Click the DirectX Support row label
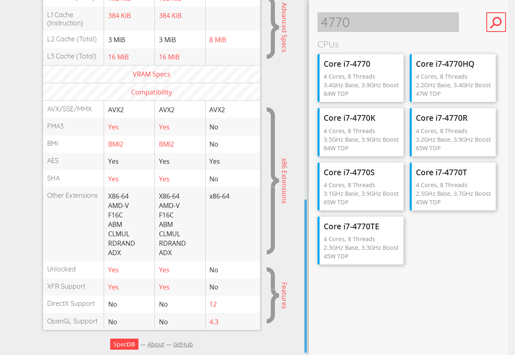Image resolution: width=515 pixels, height=355 pixels. click(71, 303)
